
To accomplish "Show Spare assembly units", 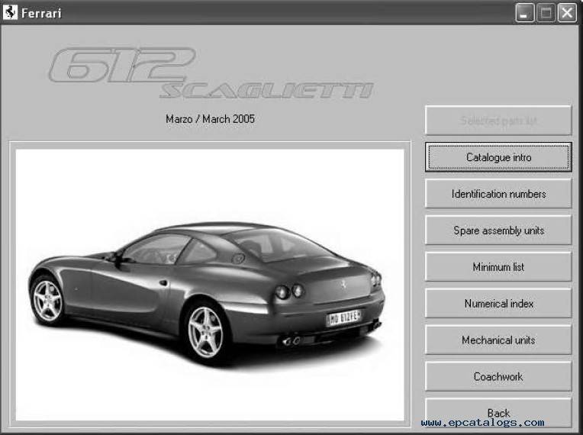I will click(498, 230).
